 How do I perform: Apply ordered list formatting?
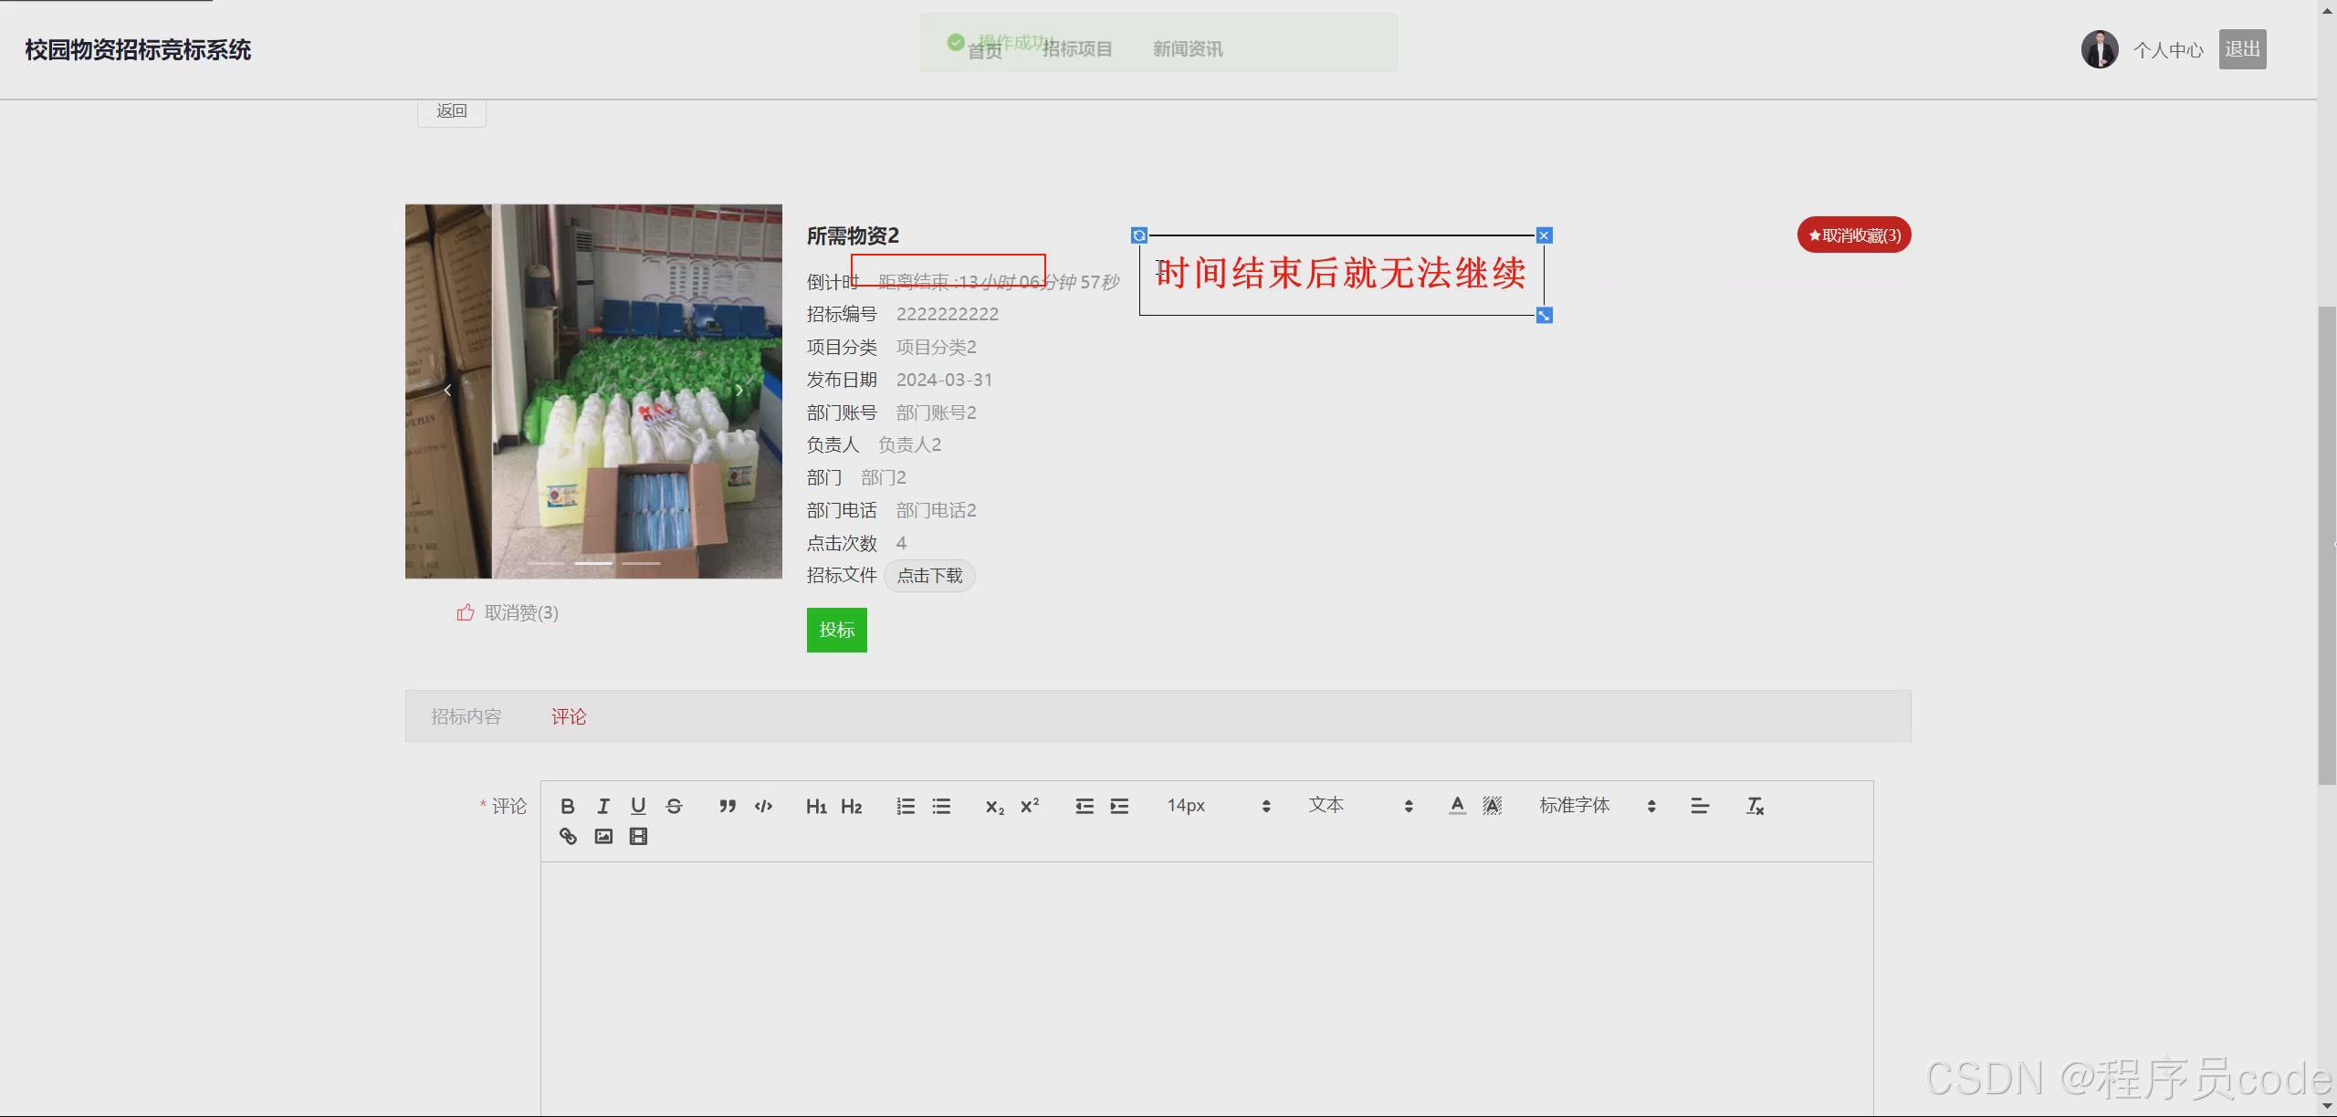click(x=905, y=806)
